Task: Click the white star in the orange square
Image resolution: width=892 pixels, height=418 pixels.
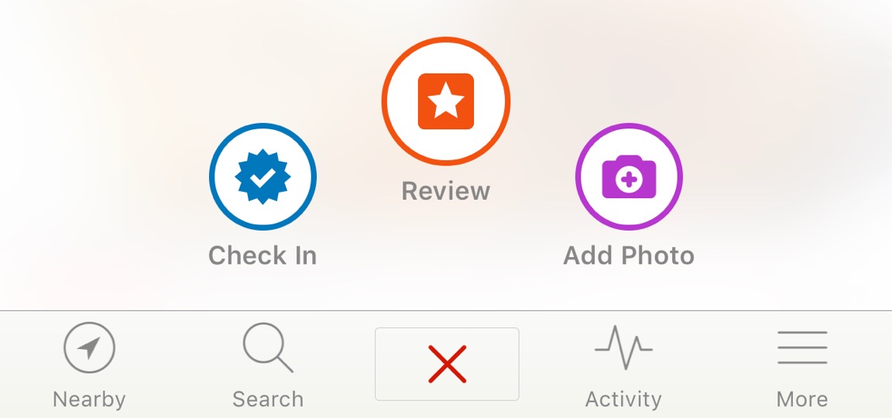Action: (446, 100)
